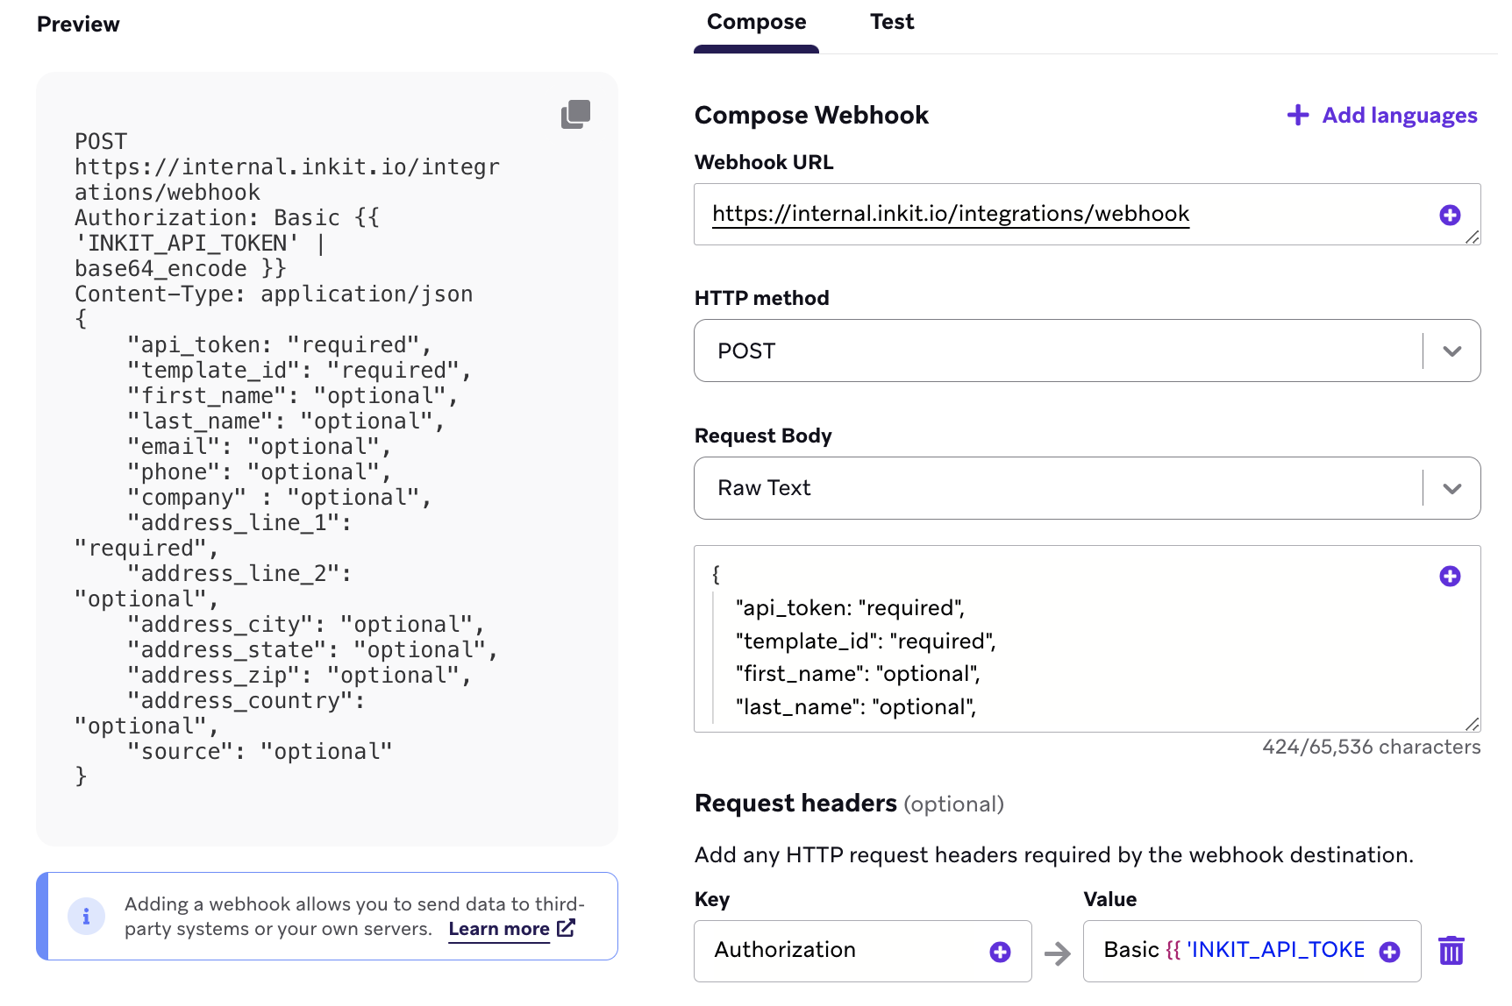Click the plus icon next to Add languages
The image size is (1512, 1006).
coord(1298,115)
